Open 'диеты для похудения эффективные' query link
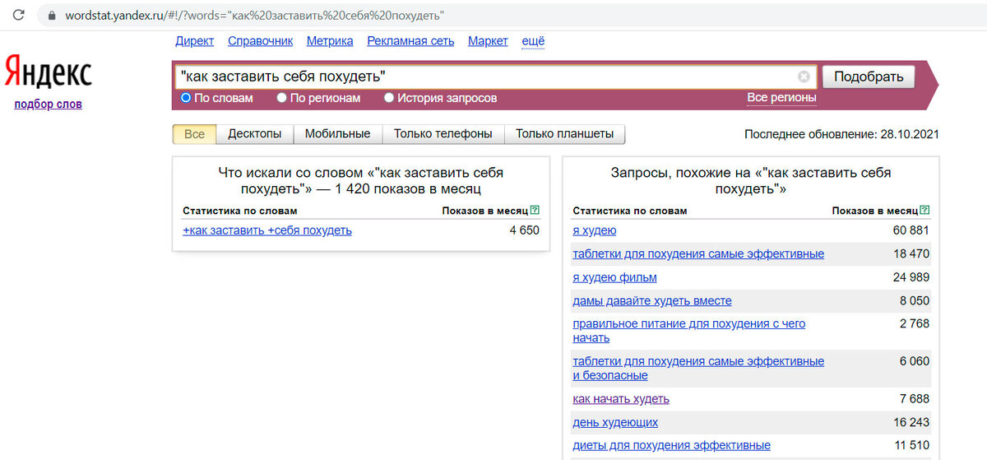 [x=671, y=446]
